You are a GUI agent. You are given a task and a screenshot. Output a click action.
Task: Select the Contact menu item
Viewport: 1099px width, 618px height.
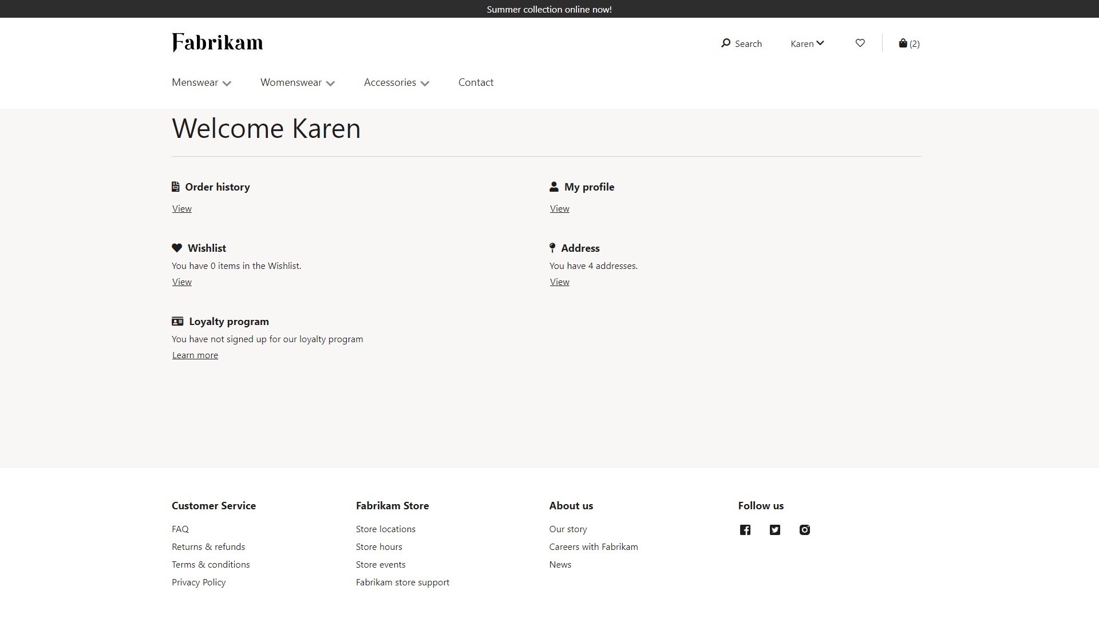476,82
